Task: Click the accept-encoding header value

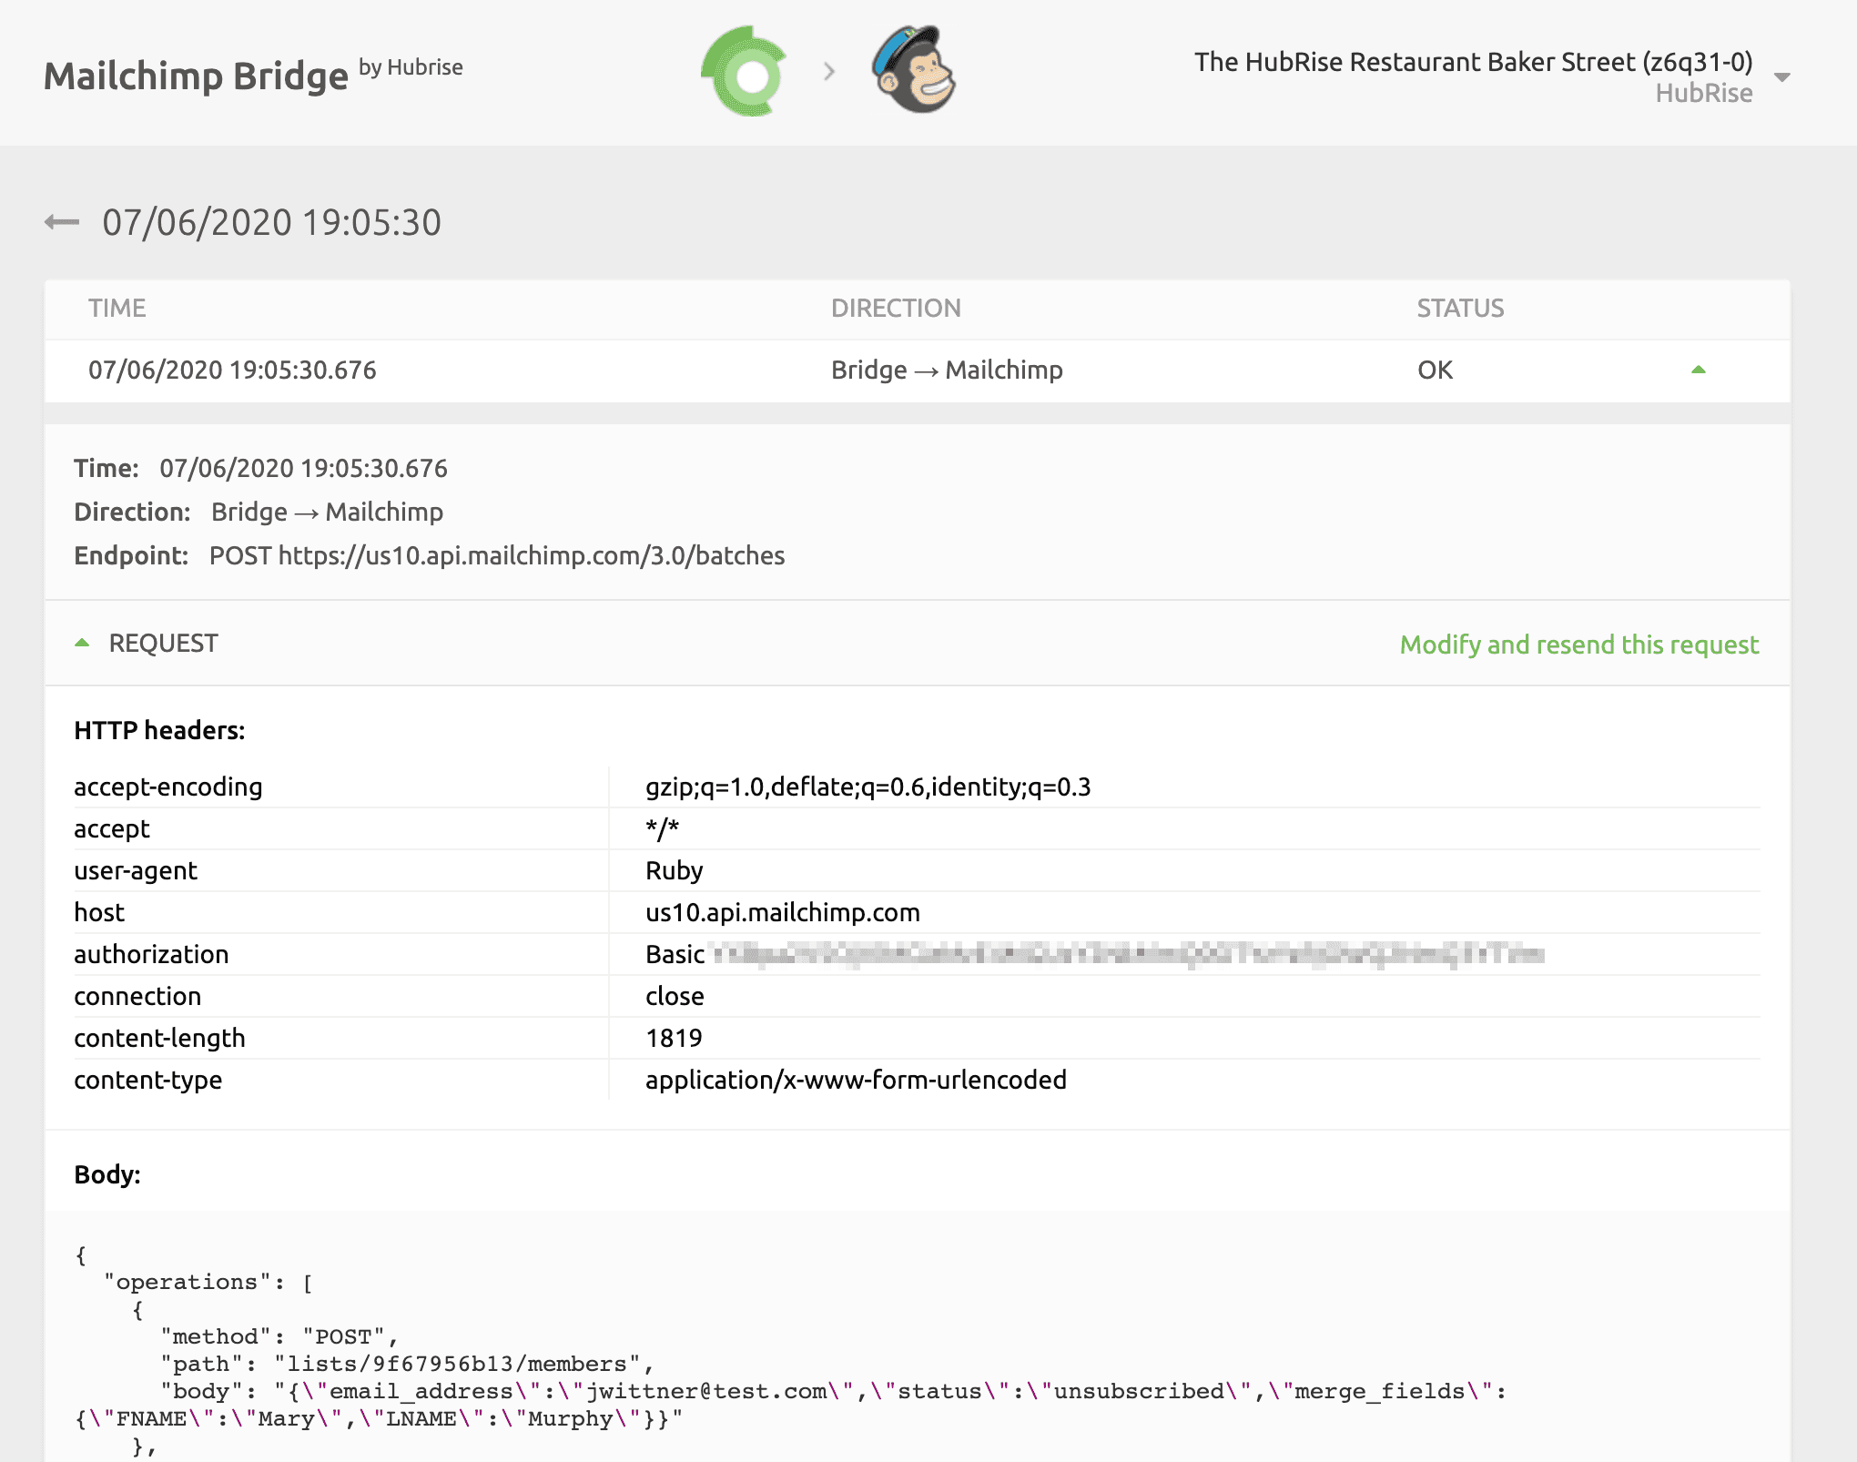Action: 868,787
